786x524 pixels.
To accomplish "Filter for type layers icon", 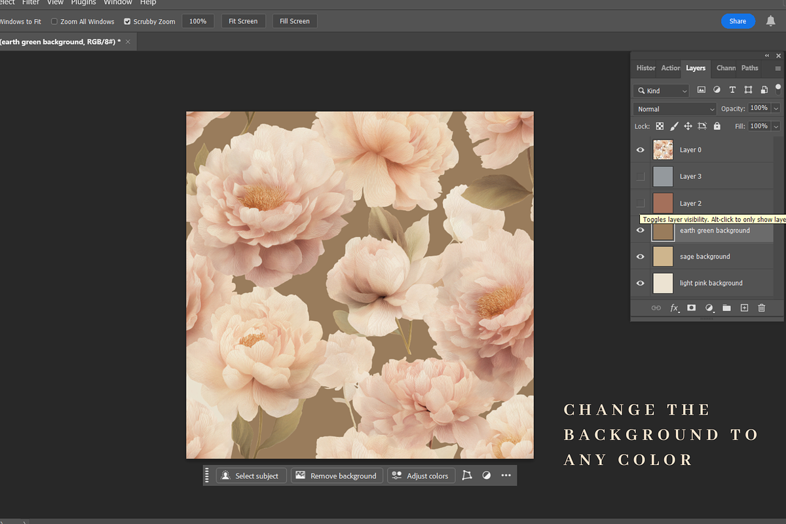I will 732,90.
